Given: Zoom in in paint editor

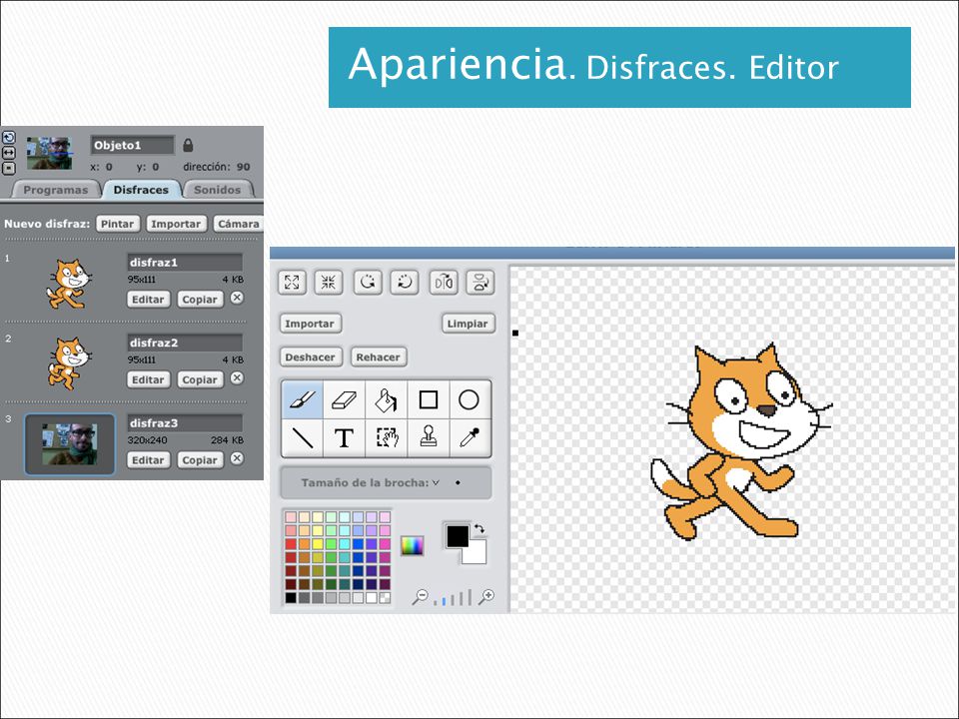Looking at the screenshot, I should click(x=486, y=597).
